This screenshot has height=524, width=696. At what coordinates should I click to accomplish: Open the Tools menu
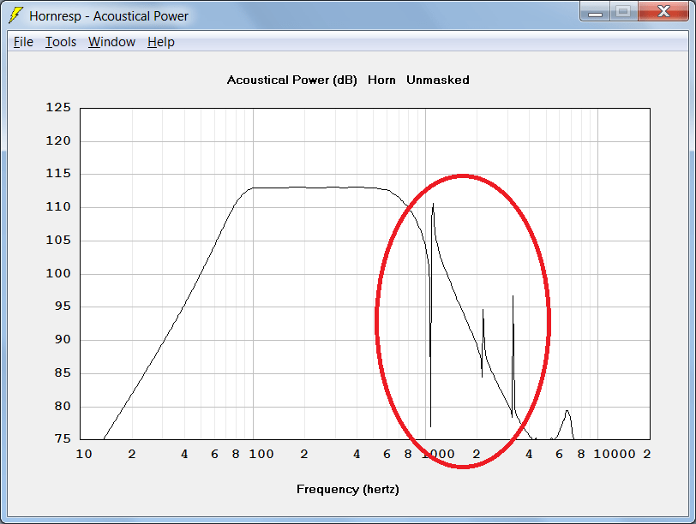point(61,42)
